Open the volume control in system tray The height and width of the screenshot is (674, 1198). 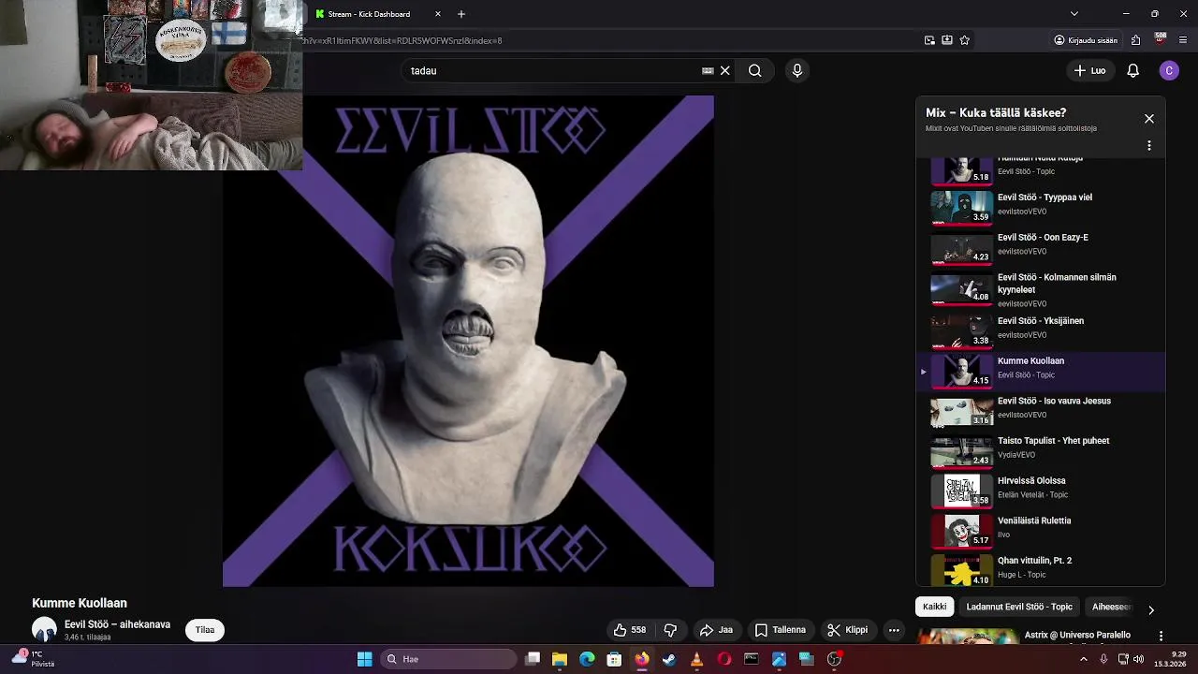click(x=1139, y=659)
